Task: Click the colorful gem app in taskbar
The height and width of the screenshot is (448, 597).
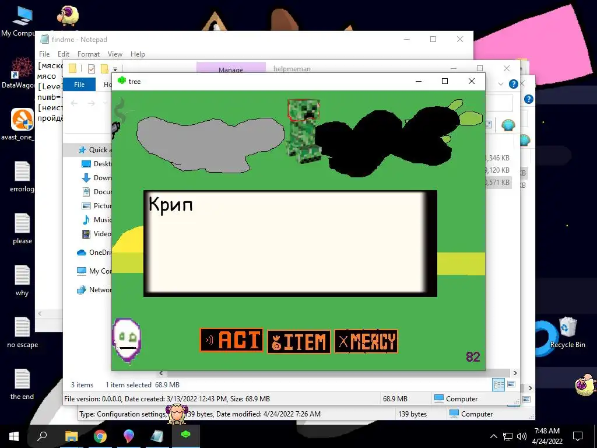Action: 129,436
